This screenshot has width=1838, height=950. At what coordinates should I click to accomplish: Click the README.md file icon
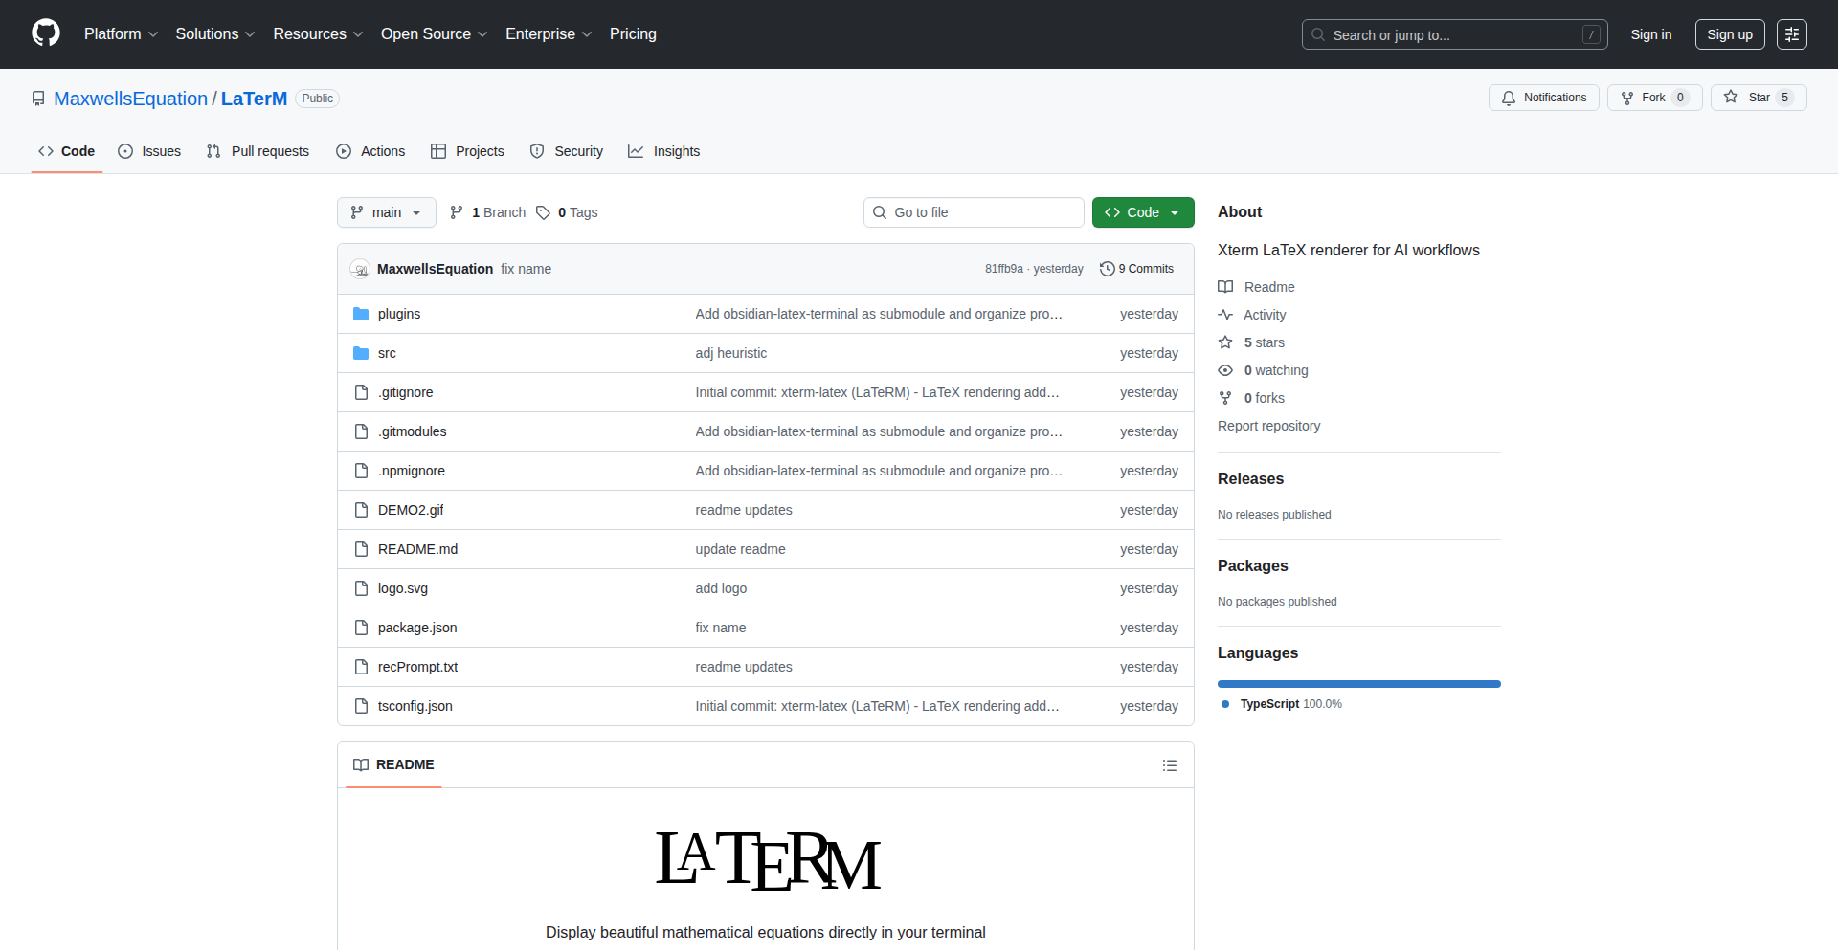(361, 549)
